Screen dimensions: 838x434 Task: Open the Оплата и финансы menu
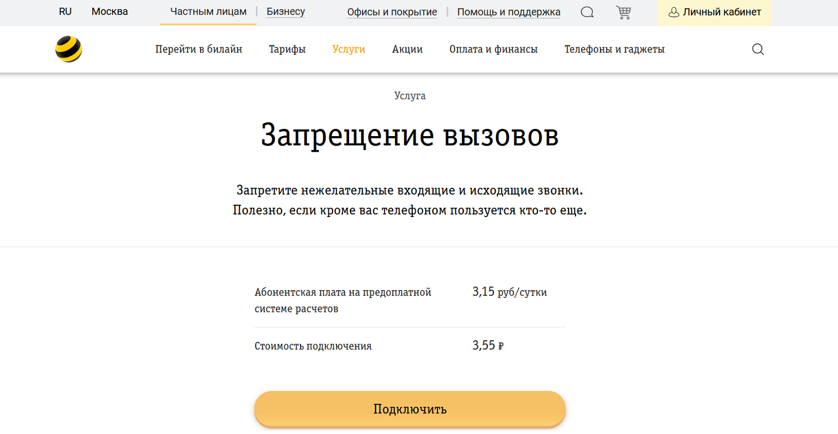(x=493, y=49)
